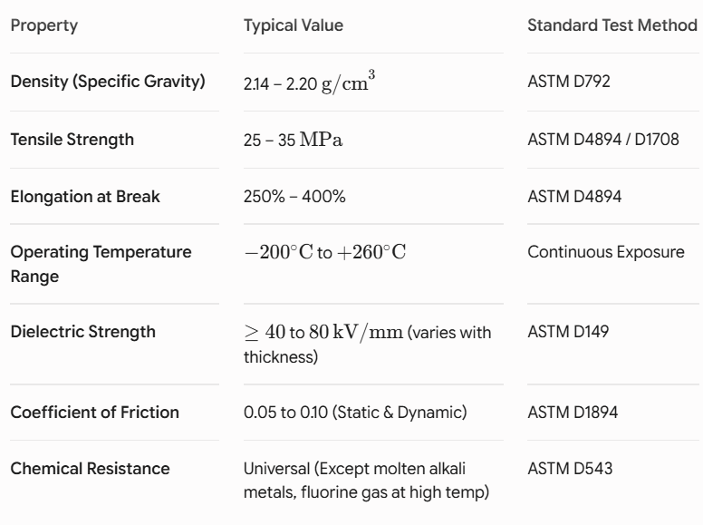Image resolution: width=703 pixels, height=525 pixels.
Task: Click the Operating Temperature Range label
Action: click(x=101, y=264)
